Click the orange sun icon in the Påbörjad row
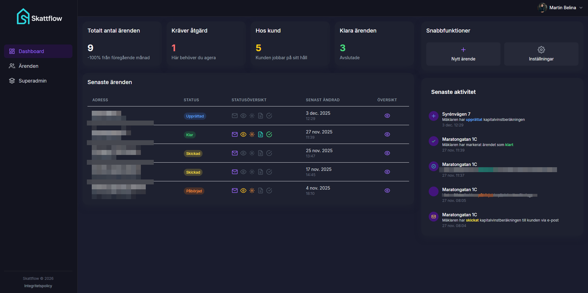 (252, 191)
